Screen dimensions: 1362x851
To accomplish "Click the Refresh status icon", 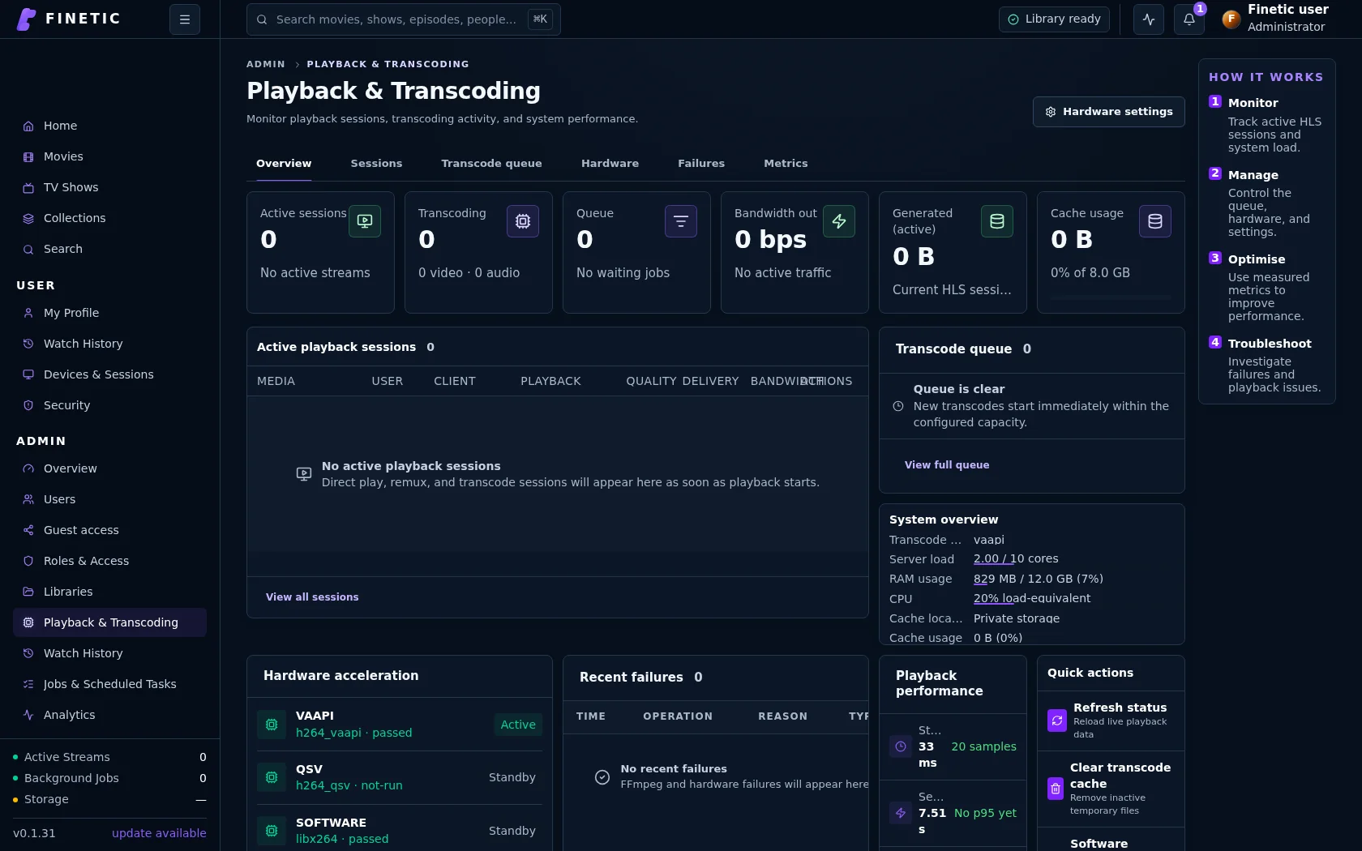I will coord(1057,721).
